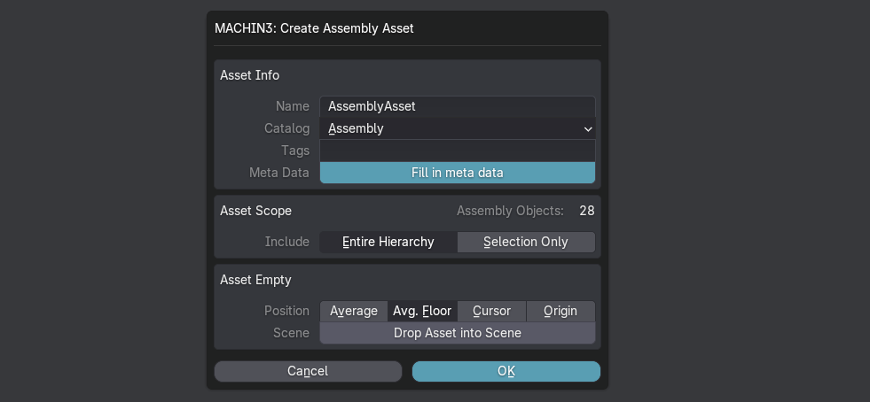Click the Asset Info section header
This screenshot has height=402, width=870.
pos(249,75)
